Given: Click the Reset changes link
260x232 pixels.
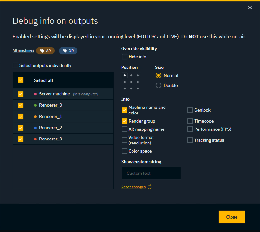Looking at the screenshot, I should [133, 187].
